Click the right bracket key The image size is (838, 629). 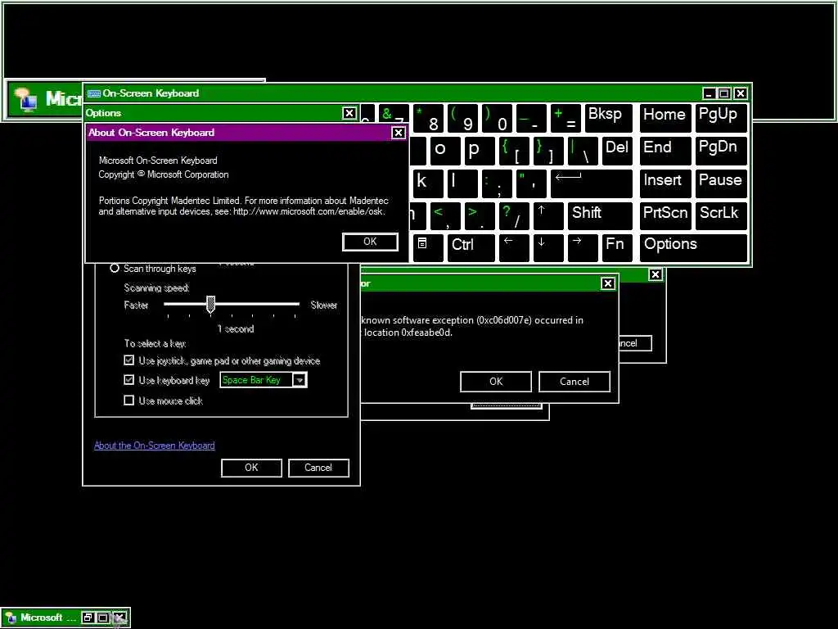(548, 152)
